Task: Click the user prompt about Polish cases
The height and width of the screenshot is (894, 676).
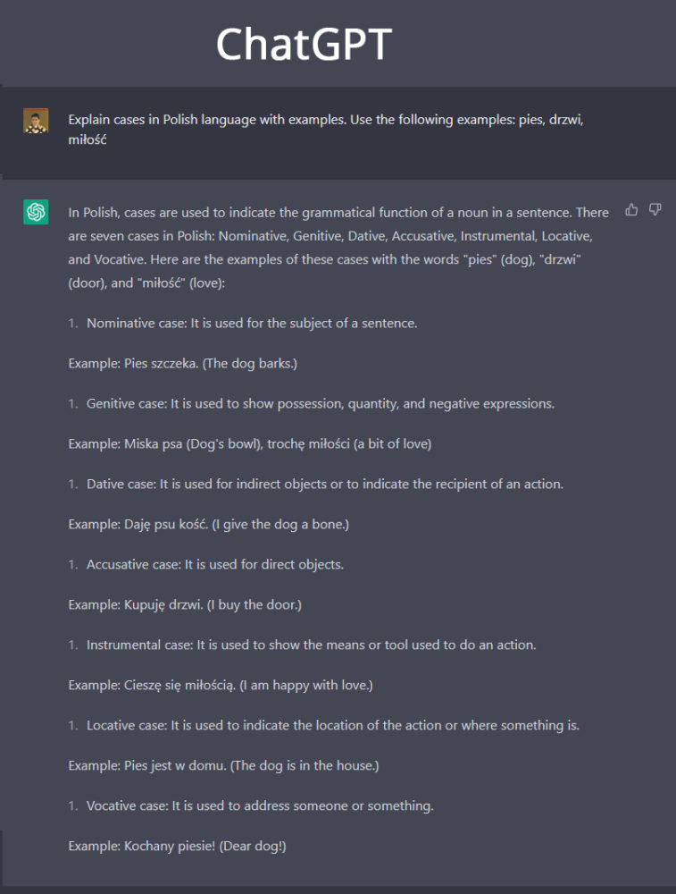Action: [326, 130]
